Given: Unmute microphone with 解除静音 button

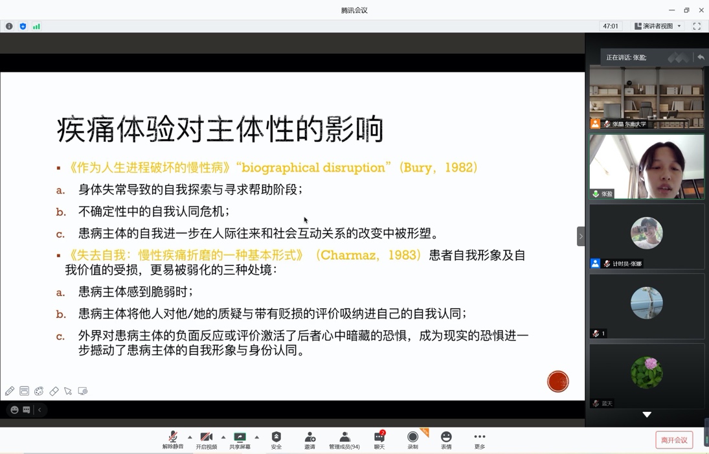Looking at the screenshot, I should click(x=173, y=439).
